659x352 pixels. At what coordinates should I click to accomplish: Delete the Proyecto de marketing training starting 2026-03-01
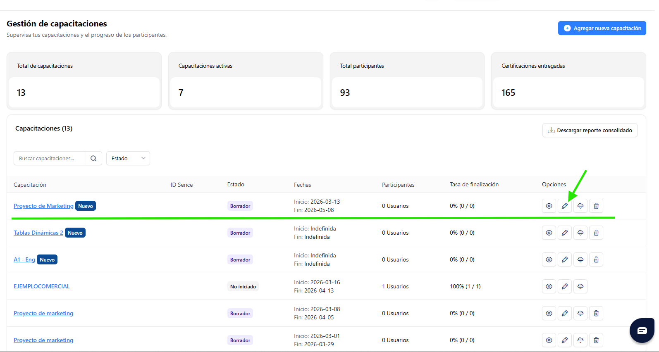pyautogui.click(x=596, y=340)
